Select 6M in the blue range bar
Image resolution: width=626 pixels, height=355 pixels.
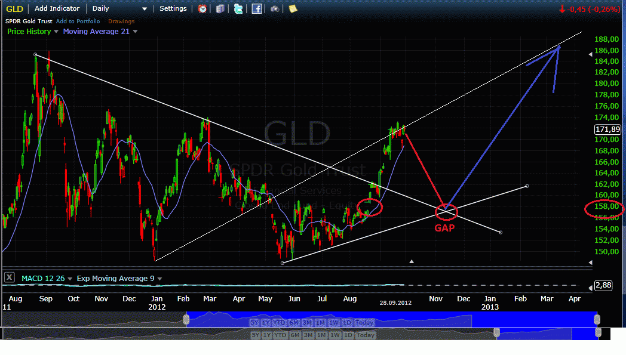click(x=294, y=322)
